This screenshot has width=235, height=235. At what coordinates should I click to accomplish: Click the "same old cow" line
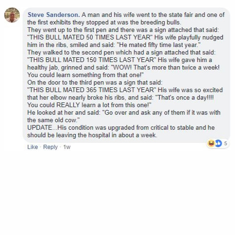pos(54,120)
